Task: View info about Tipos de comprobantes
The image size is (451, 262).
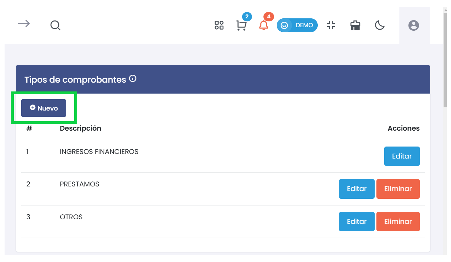Action: [132, 78]
